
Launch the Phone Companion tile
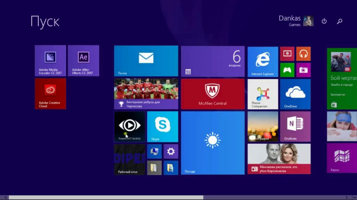pyautogui.click(x=263, y=94)
